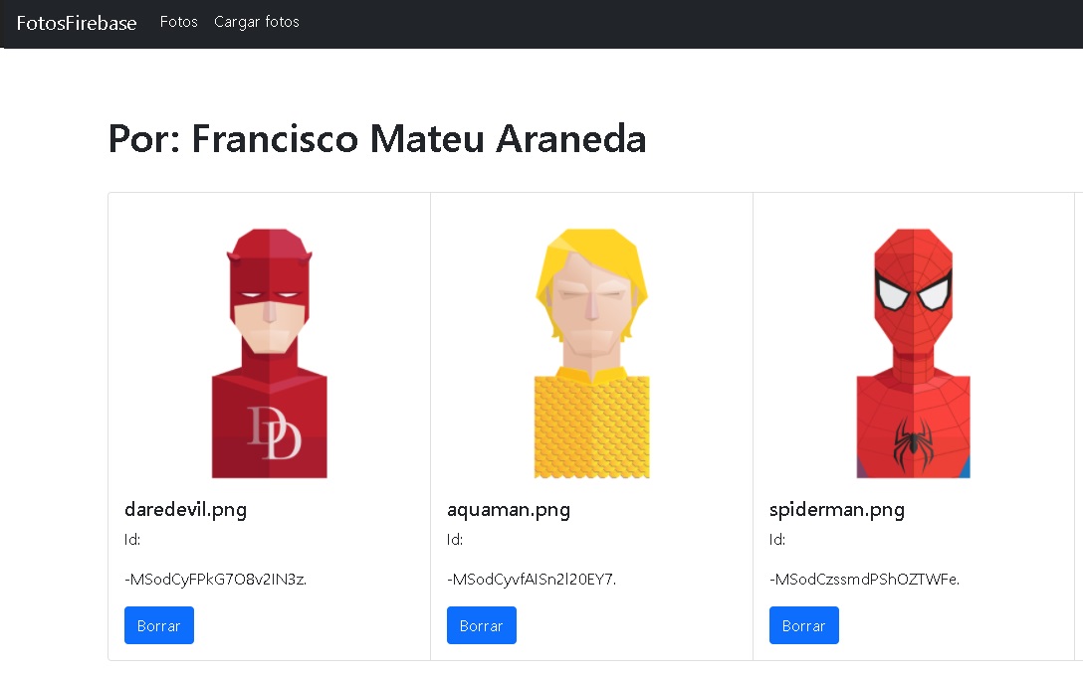Select the Id text -MSodCyvfAISn2I20EY7
The image size is (1083, 676).
pos(532,580)
